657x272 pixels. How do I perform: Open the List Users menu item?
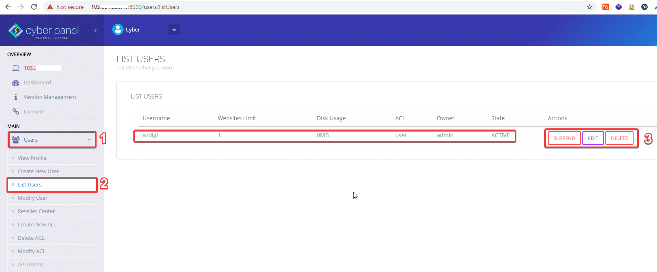coord(29,185)
